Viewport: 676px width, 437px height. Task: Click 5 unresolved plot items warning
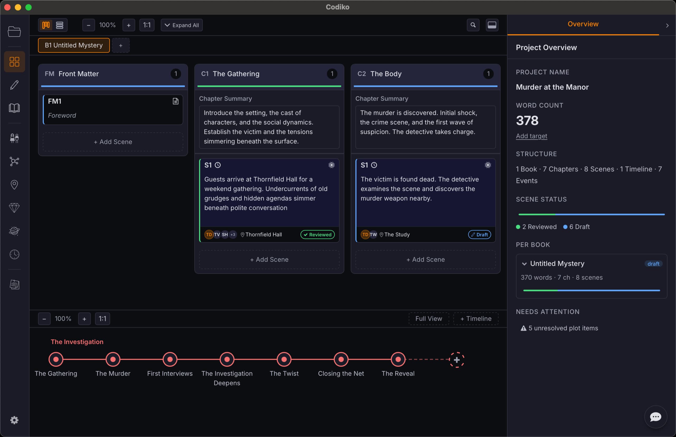[x=559, y=328]
